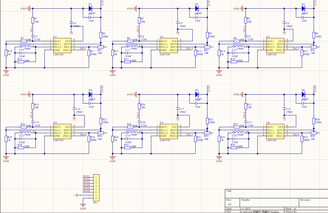Click diode D2 symbol

tap(197, 9)
